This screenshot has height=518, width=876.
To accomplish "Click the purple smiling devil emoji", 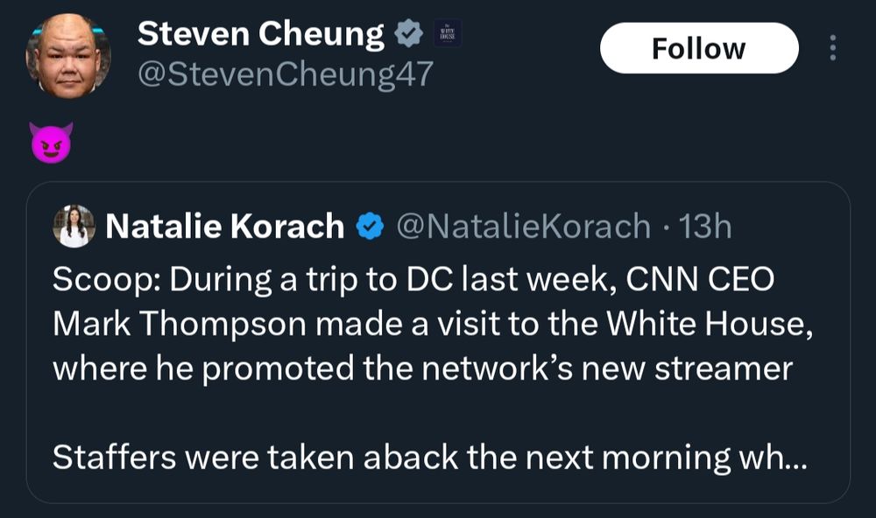I will [50, 142].
